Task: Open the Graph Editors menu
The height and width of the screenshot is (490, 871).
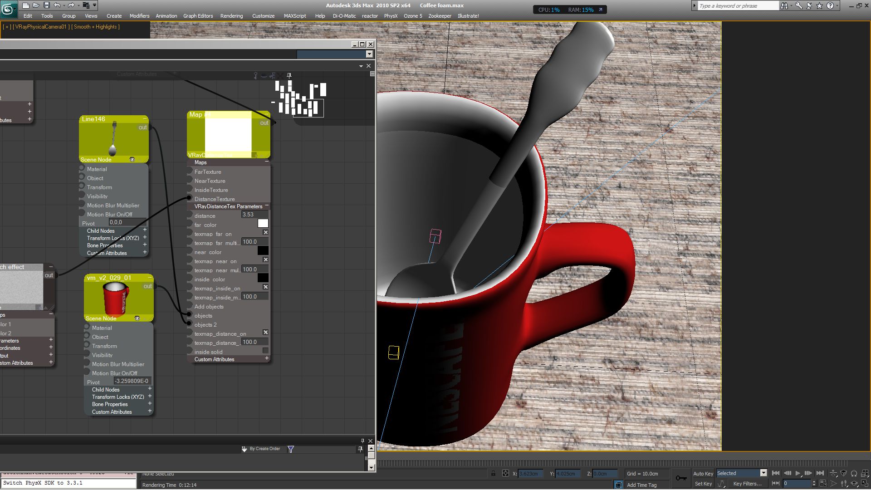Action: coord(198,16)
